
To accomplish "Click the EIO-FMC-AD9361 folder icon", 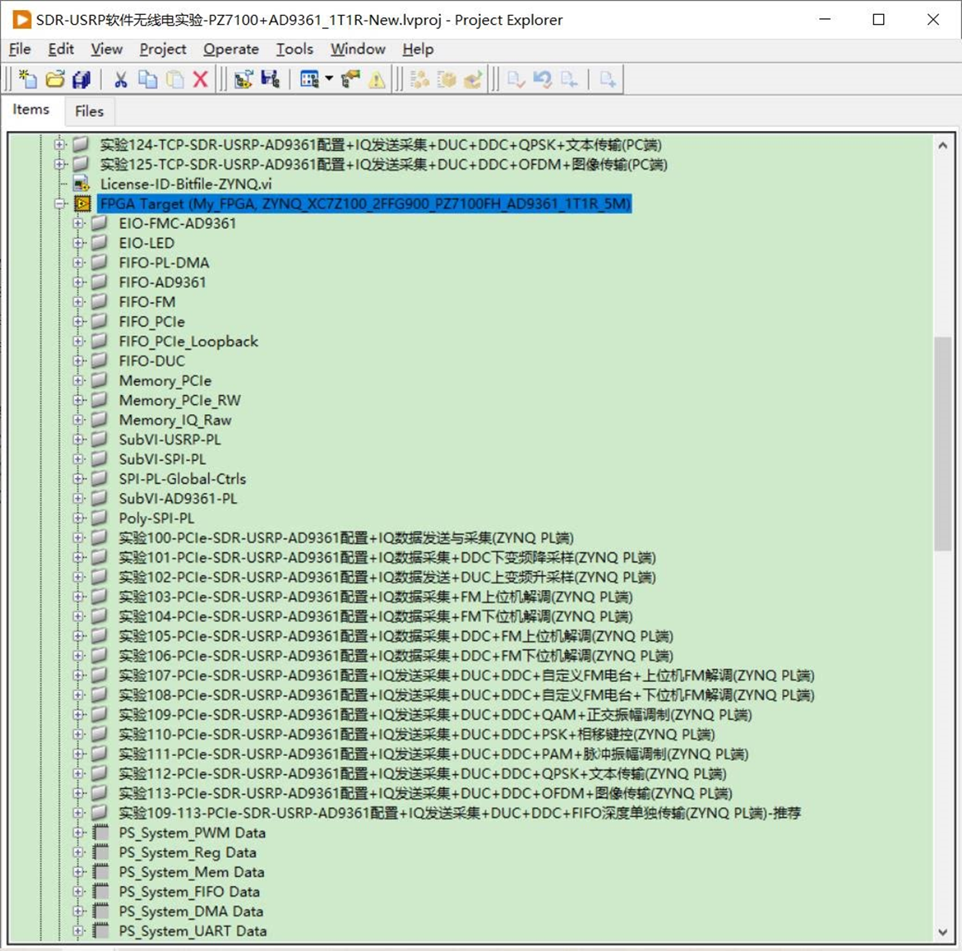I will point(100,222).
